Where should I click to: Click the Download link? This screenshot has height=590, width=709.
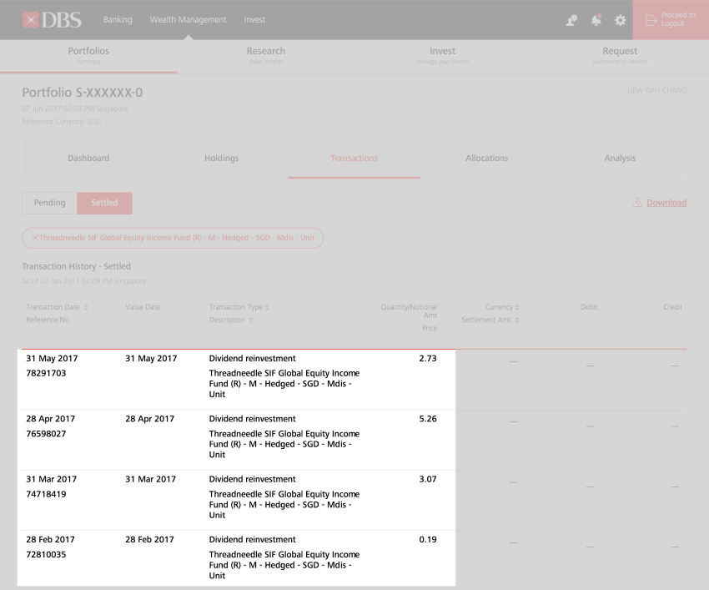click(666, 203)
